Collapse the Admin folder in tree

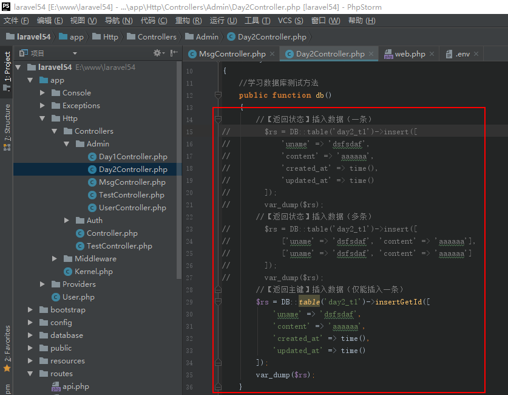coord(67,144)
